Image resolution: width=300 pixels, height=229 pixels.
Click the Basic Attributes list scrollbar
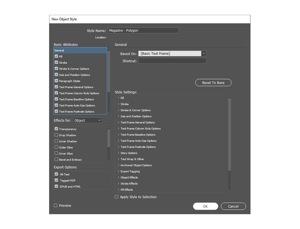point(109,72)
